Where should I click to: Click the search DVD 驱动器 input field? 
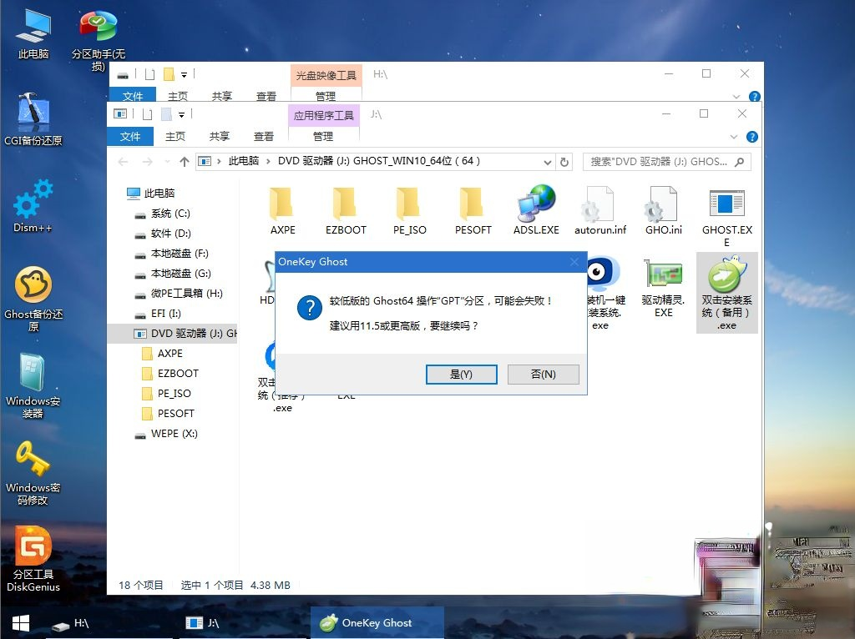point(659,162)
